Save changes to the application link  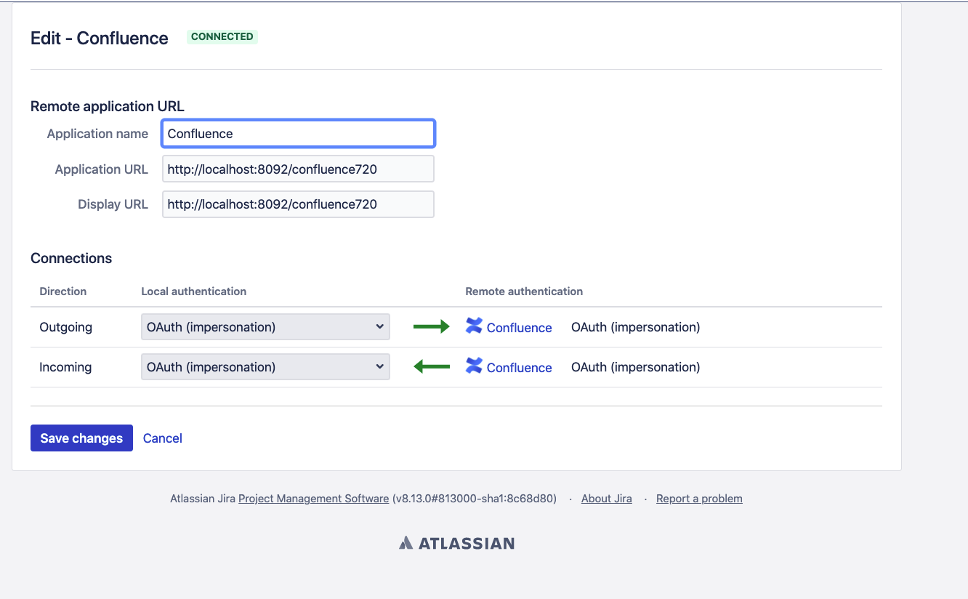point(81,438)
